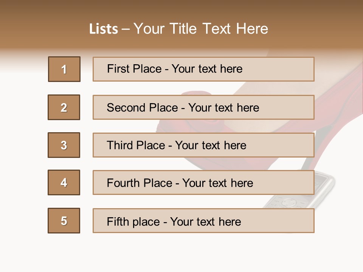Select the "Second Place" text bar
This screenshot has width=363, height=272.
[203, 107]
